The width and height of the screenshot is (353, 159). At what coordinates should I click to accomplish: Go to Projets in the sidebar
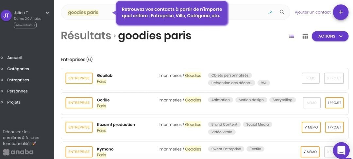click(14, 102)
